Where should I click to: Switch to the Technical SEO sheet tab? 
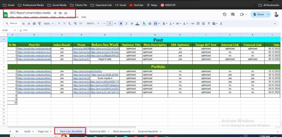click(98, 132)
